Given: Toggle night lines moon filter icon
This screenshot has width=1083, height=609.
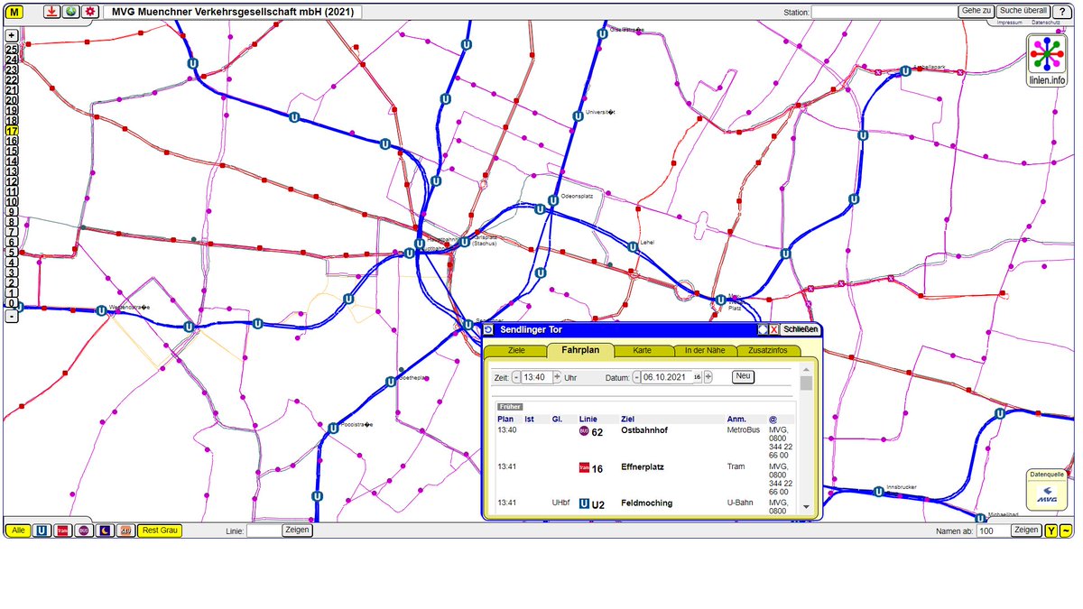Looking at the screenshot, I should tap(104, 531).
